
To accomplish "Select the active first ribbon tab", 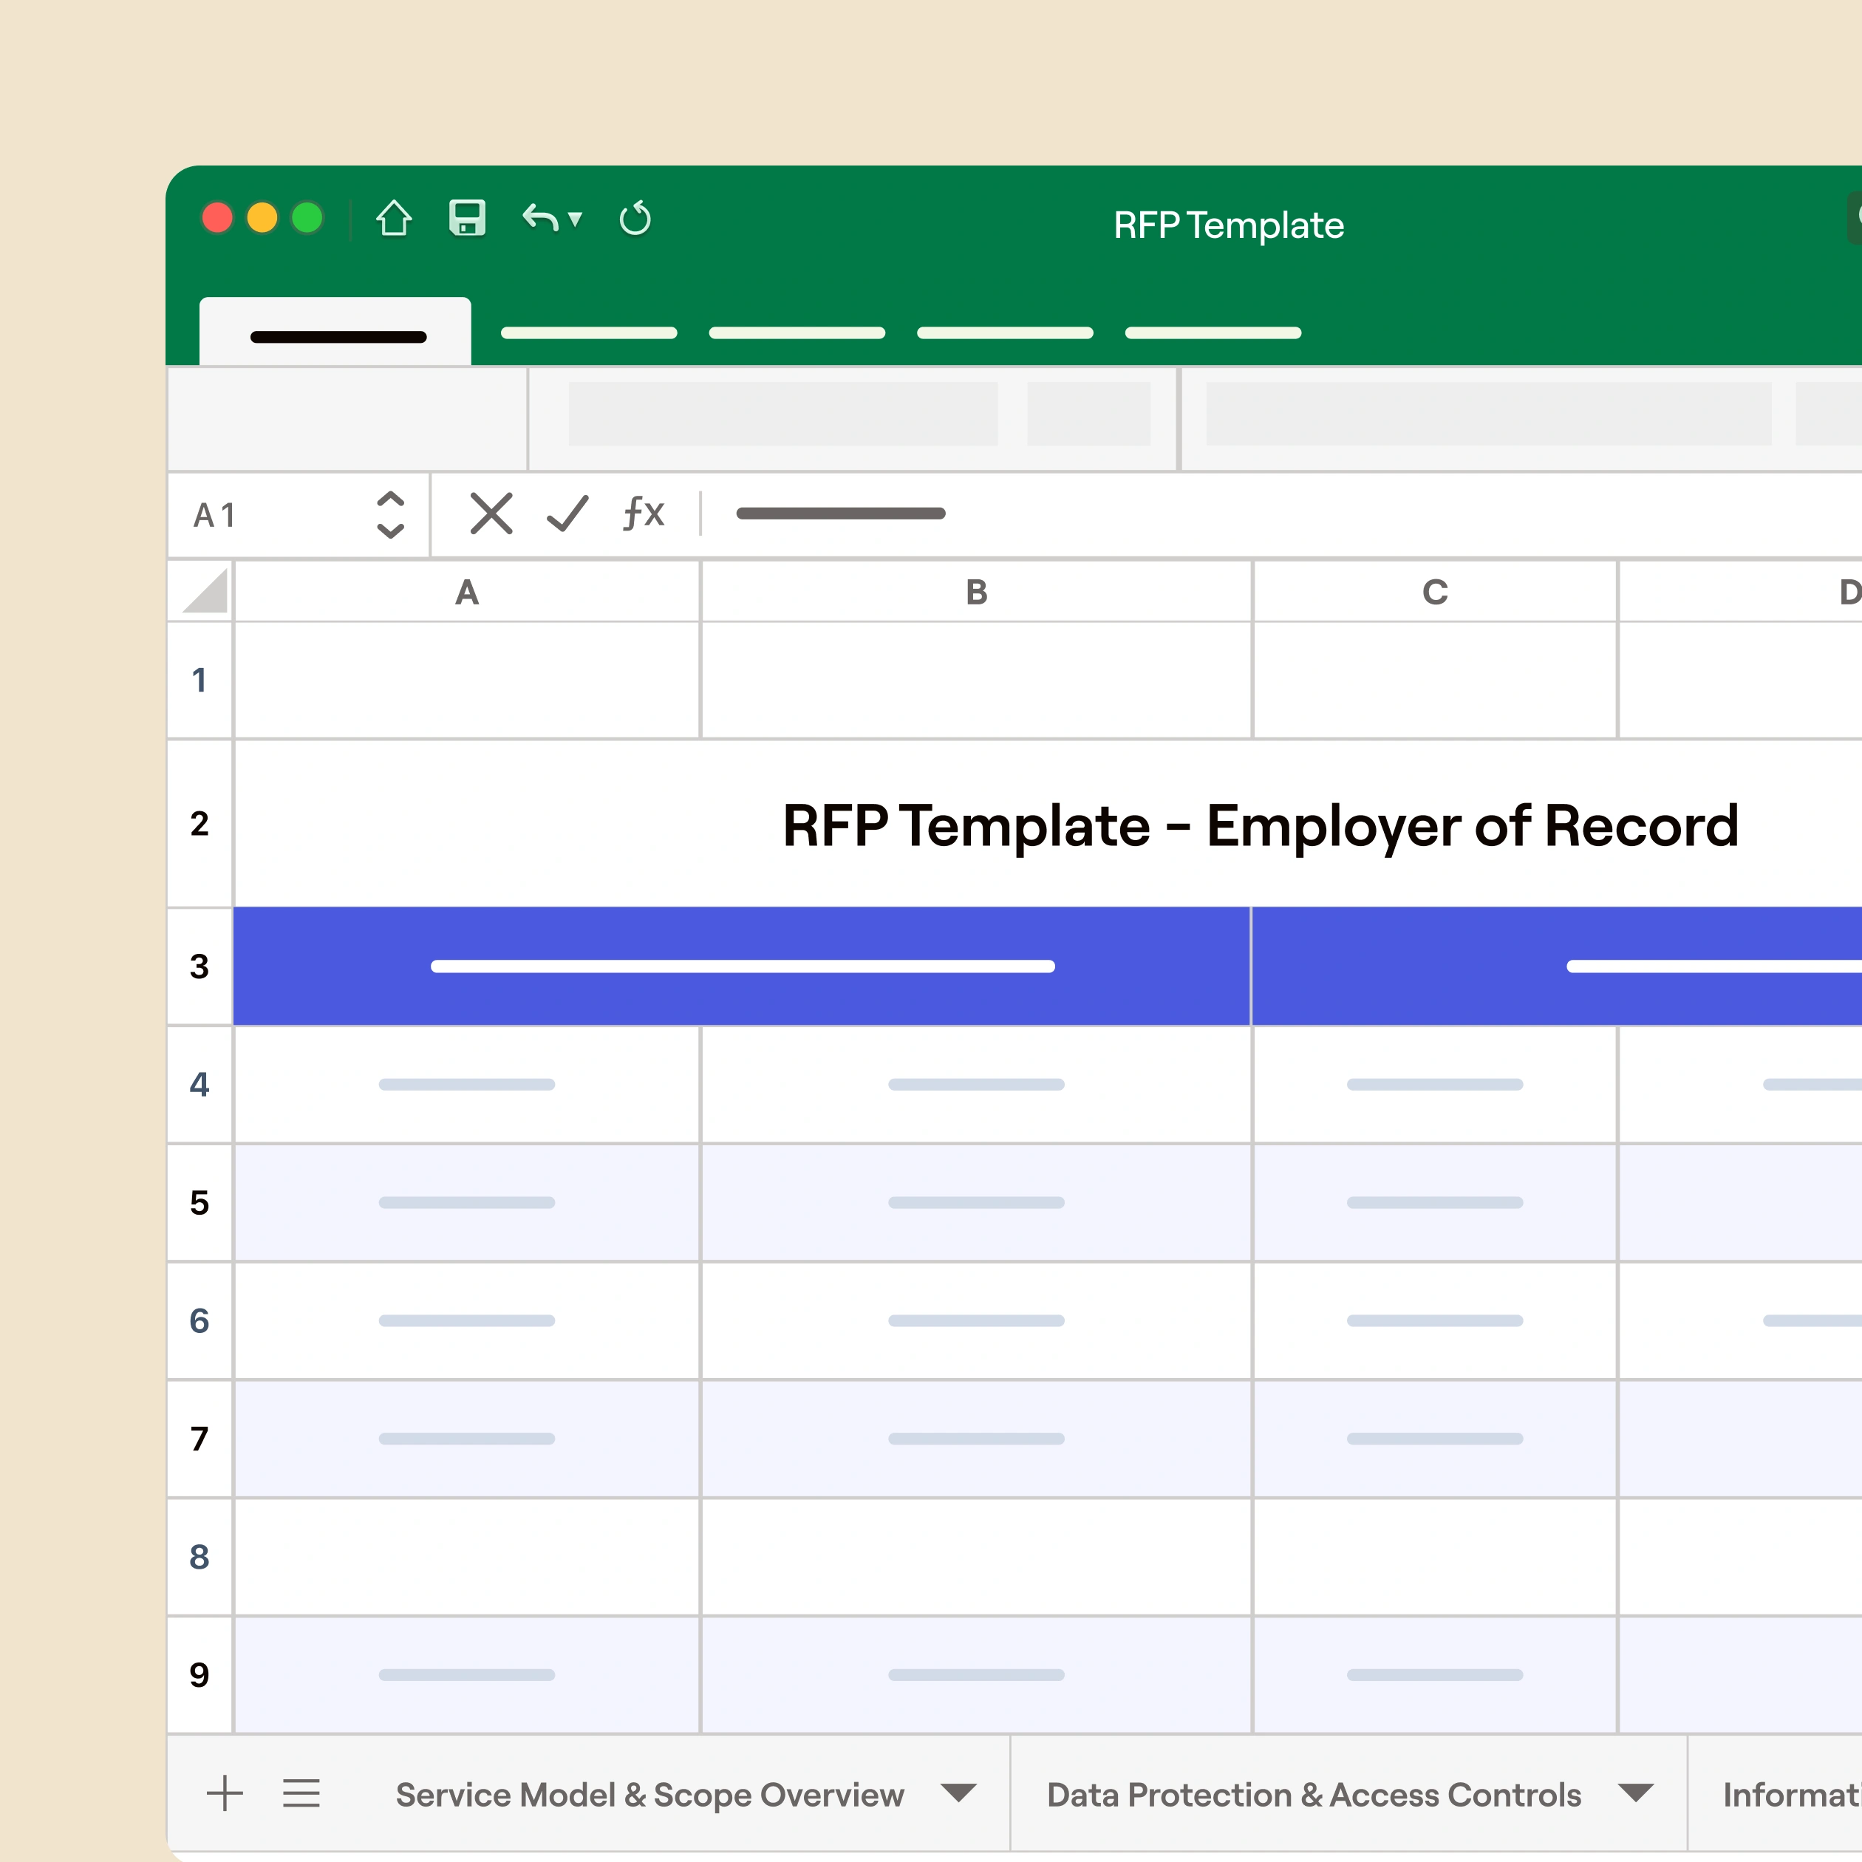I will pos(335,332).
